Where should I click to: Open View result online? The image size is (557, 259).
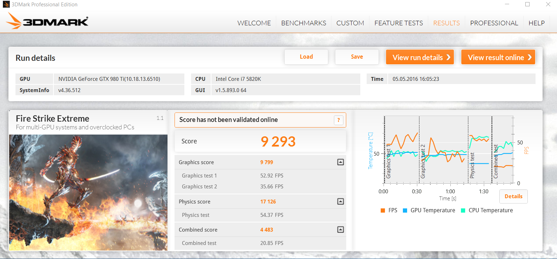(x=498, y=57)
